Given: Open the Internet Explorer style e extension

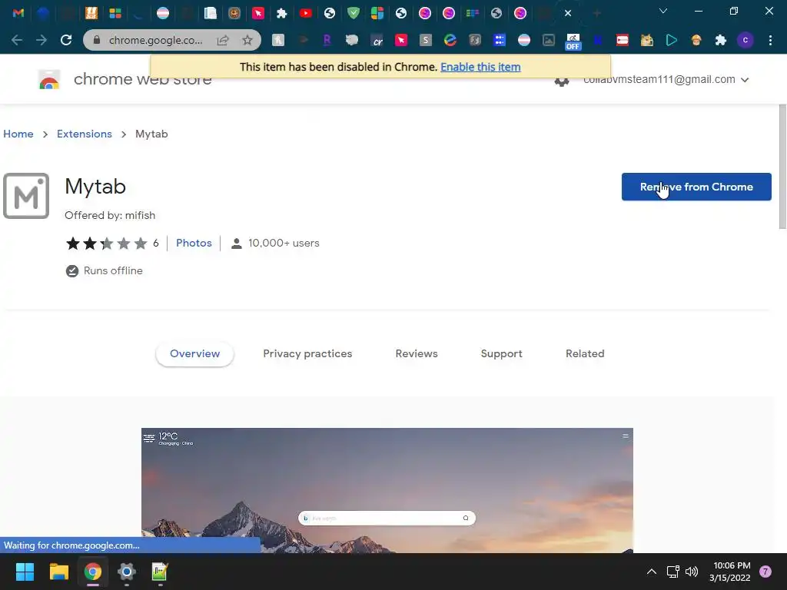Looking at the screenshot, I should 450,40.
